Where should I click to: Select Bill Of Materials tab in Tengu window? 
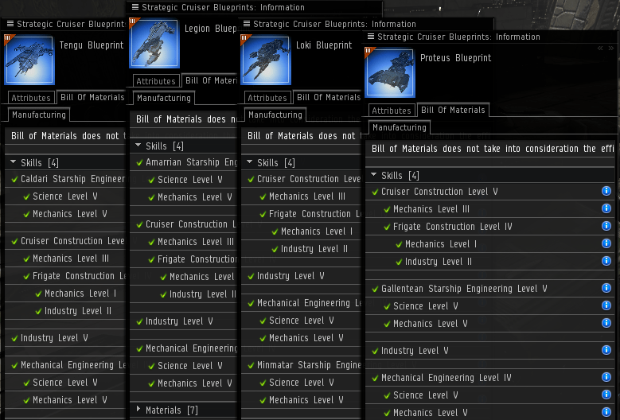(92, 97)
